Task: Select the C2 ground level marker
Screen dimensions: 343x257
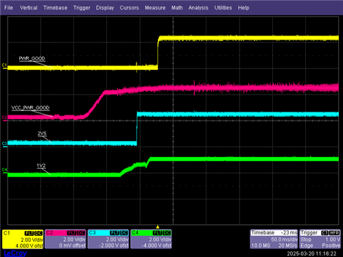Action: click(x=4, y=118)
